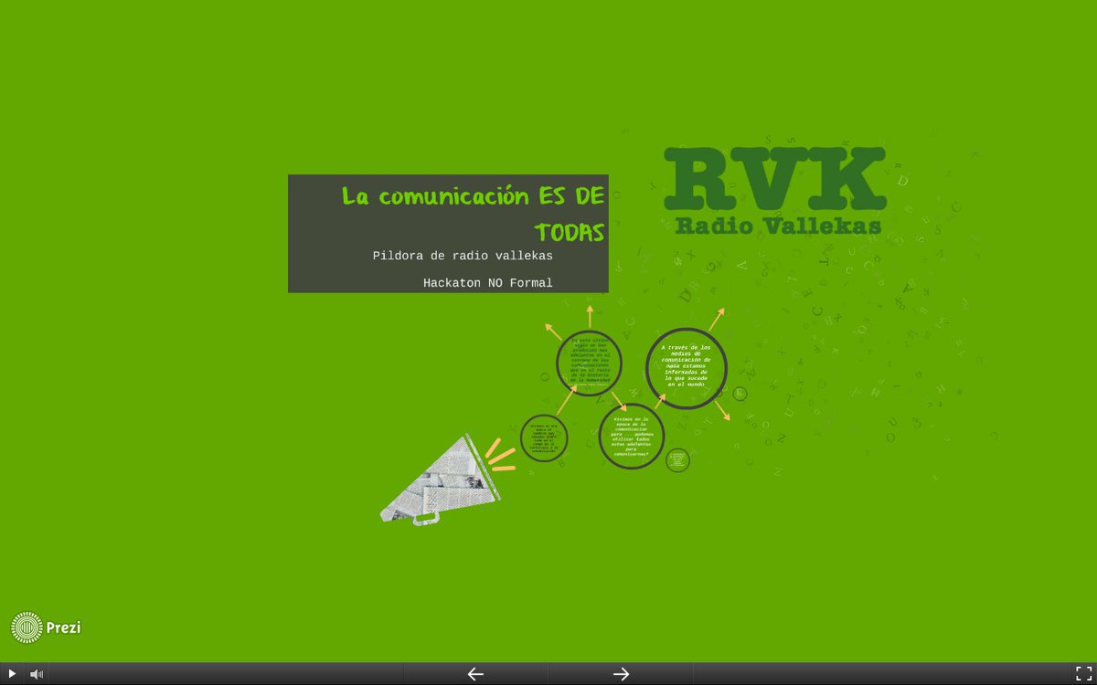Zoom to the newspaper megaphone image
The image size is (1097, 685).
coord(441,479)
